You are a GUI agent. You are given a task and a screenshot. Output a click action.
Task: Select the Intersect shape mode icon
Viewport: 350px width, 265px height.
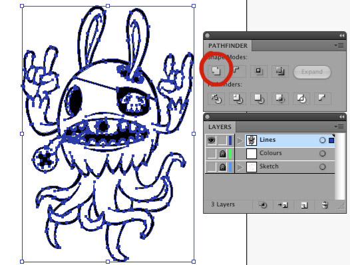[x=258, y=71]
